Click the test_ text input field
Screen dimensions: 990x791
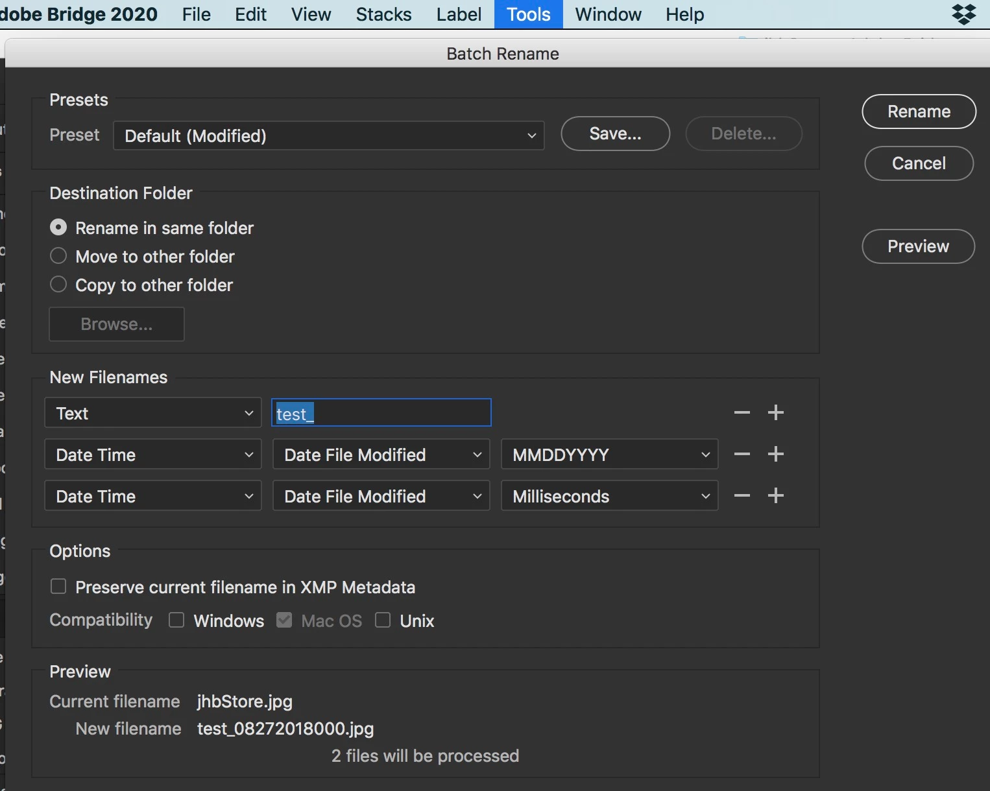click(381, 413)
